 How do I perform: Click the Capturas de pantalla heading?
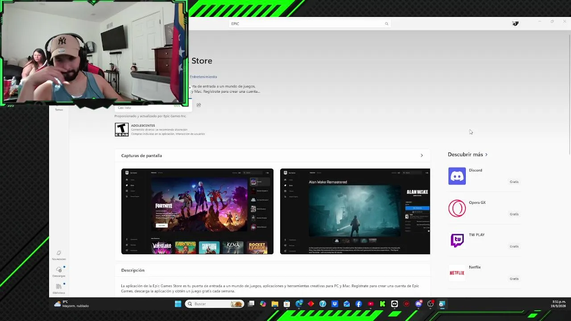(x=141, y=156)
